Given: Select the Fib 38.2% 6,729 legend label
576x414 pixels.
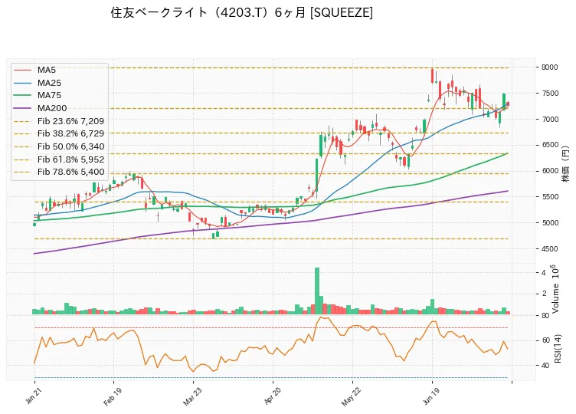Looking at the screenshot, I should click(x=70, y=133).
